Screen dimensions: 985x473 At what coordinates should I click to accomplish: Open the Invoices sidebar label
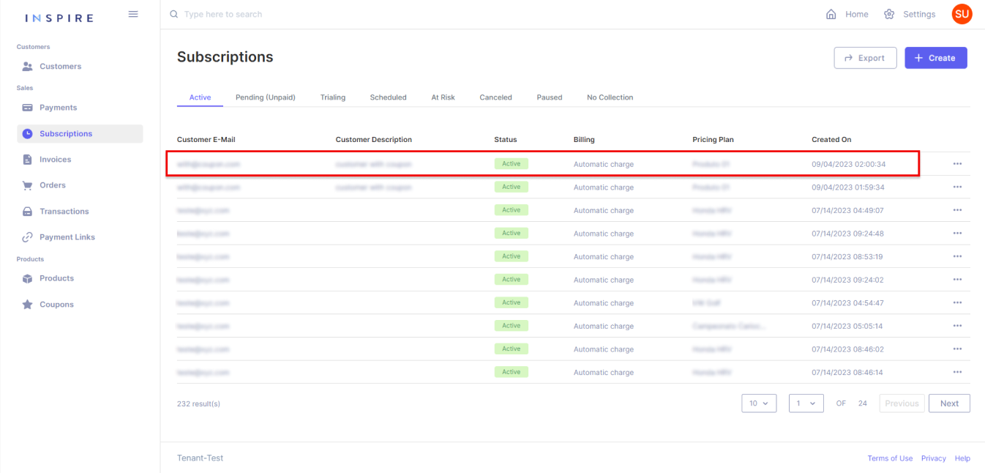56,160
